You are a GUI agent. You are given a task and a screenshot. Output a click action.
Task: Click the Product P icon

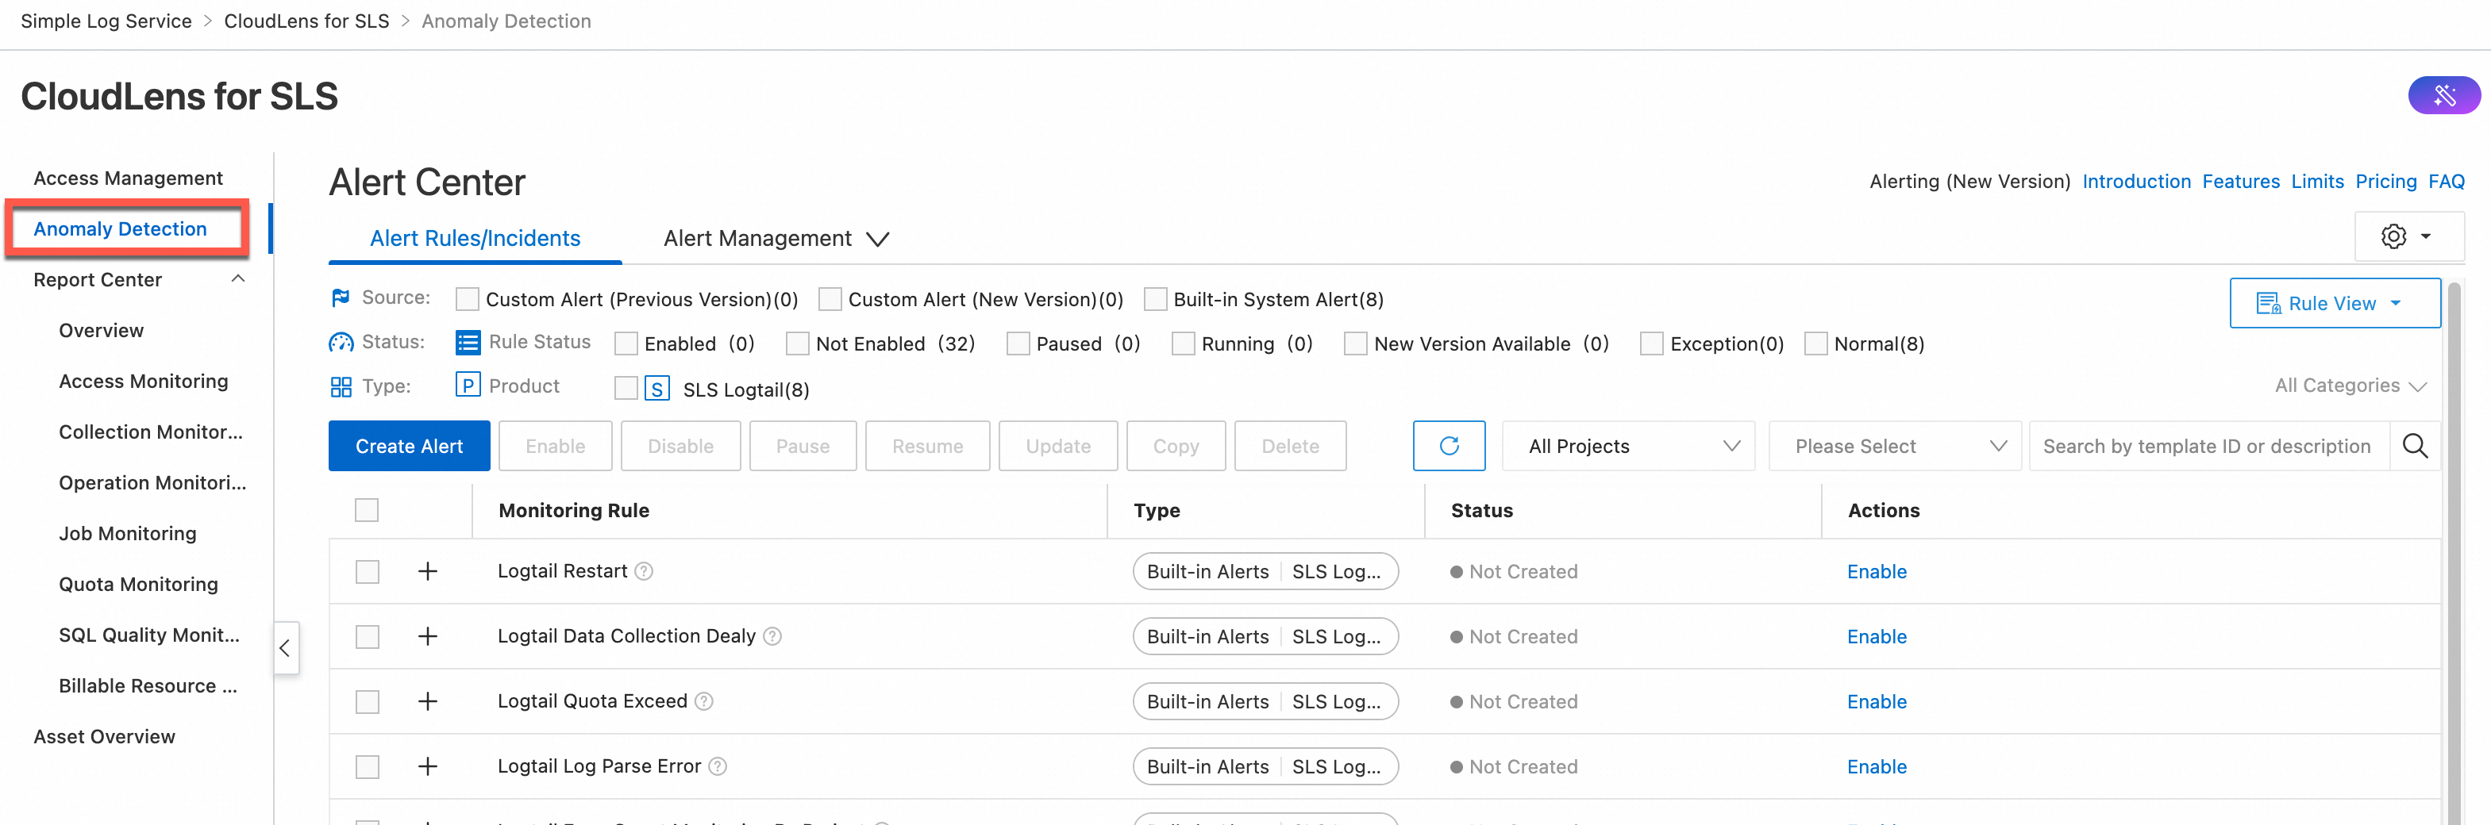tap(468, 386)
